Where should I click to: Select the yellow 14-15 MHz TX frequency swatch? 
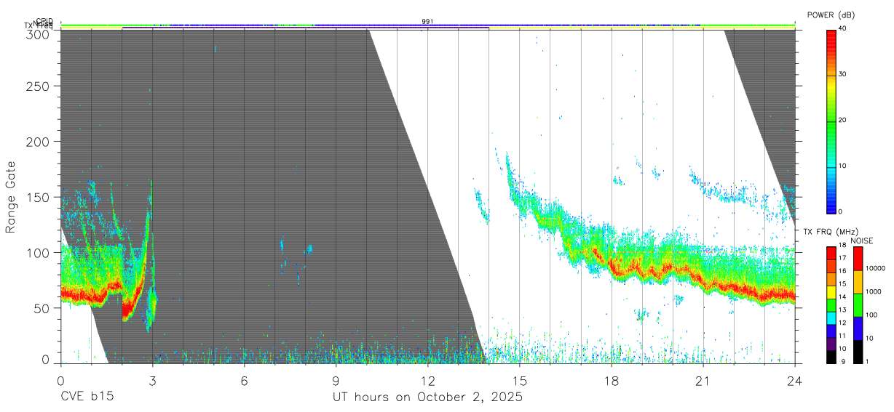pos(831,291)
